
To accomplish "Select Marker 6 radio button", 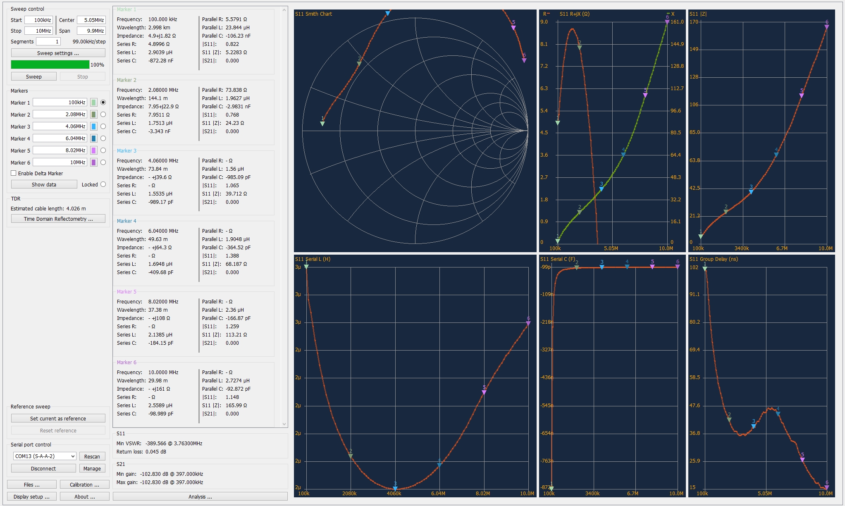I will click(x=103, y=162).
